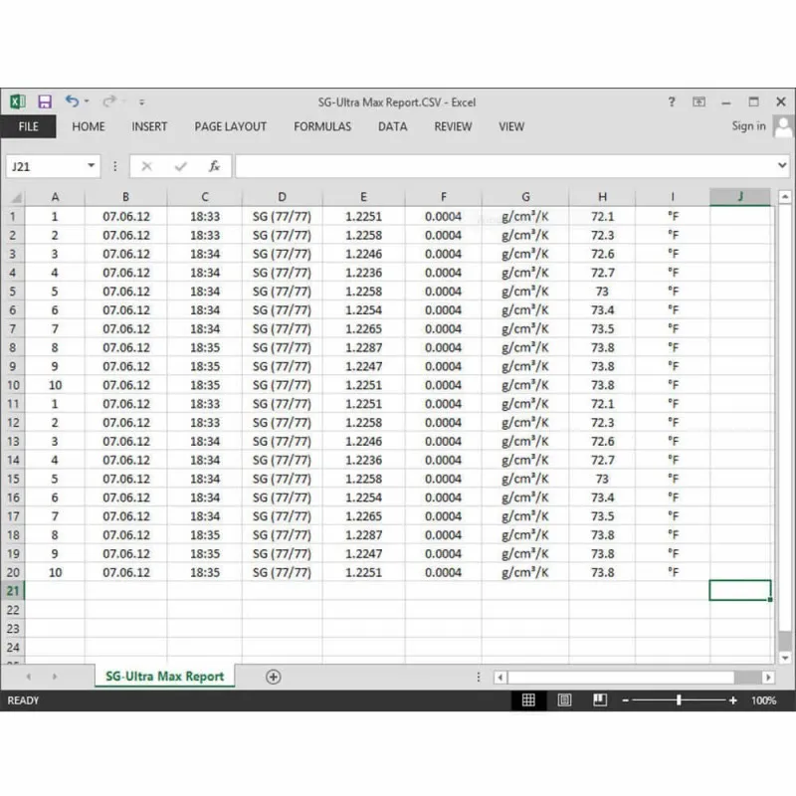Click the Save icon in Quick Access Toolbar
The height and width of the screenshot is (796, 796).
click(x=44, y=101)
